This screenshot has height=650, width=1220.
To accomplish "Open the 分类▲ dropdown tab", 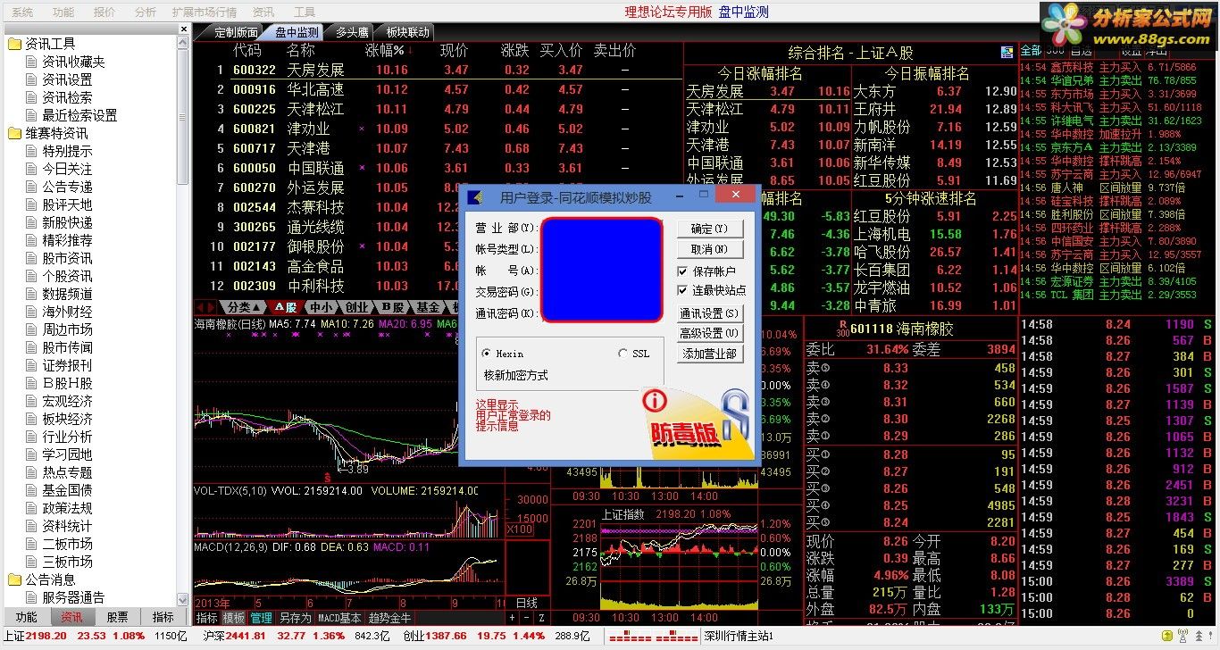I will pos(244,307).
